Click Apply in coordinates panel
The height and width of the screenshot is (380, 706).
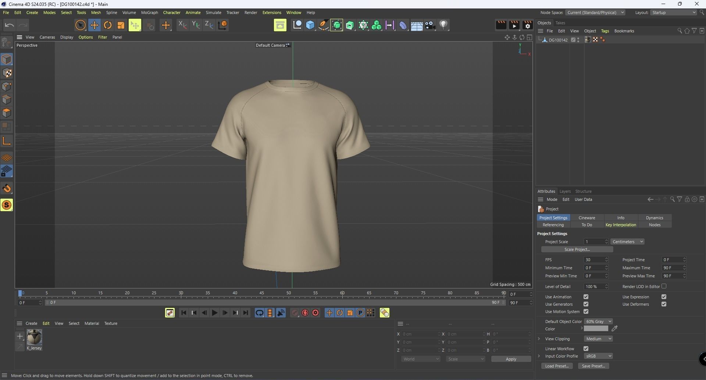click(511, 359)
